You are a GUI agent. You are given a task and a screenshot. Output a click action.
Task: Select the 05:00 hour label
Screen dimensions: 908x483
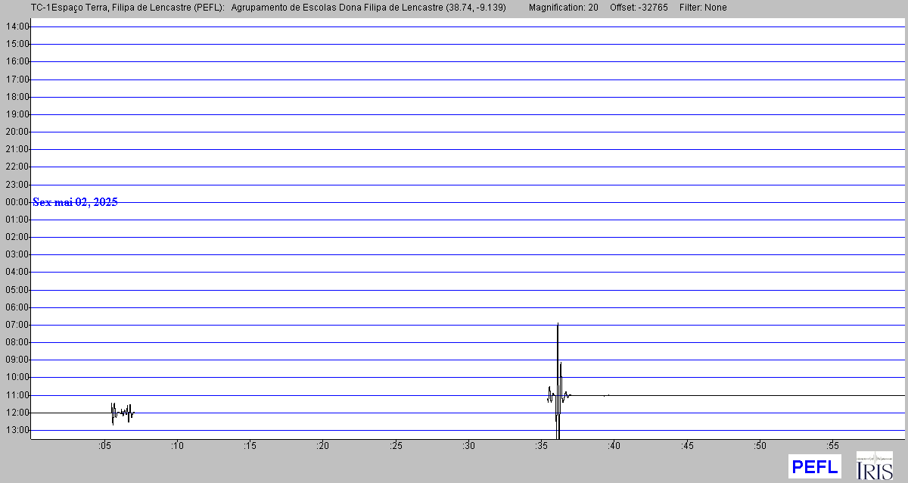17,290
